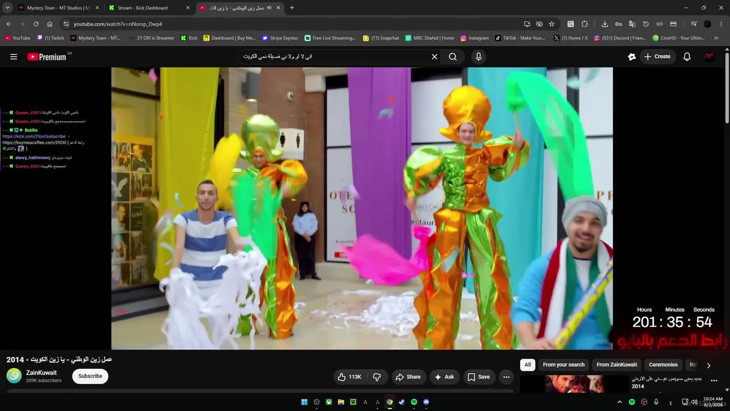The height and width of the screenshot is (411, 730).
Task: Open Spotify from the taskbar
Action: click(414, 402)
